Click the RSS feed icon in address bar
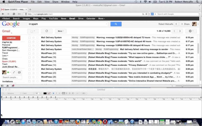 pyautogui.click(x=143, y=14)
